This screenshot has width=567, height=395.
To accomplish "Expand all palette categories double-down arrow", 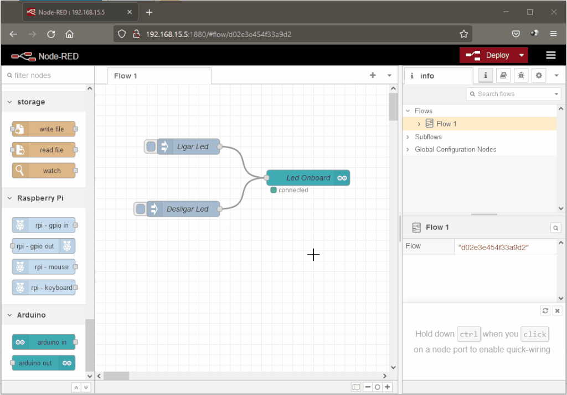I will (x=86, y=387).
